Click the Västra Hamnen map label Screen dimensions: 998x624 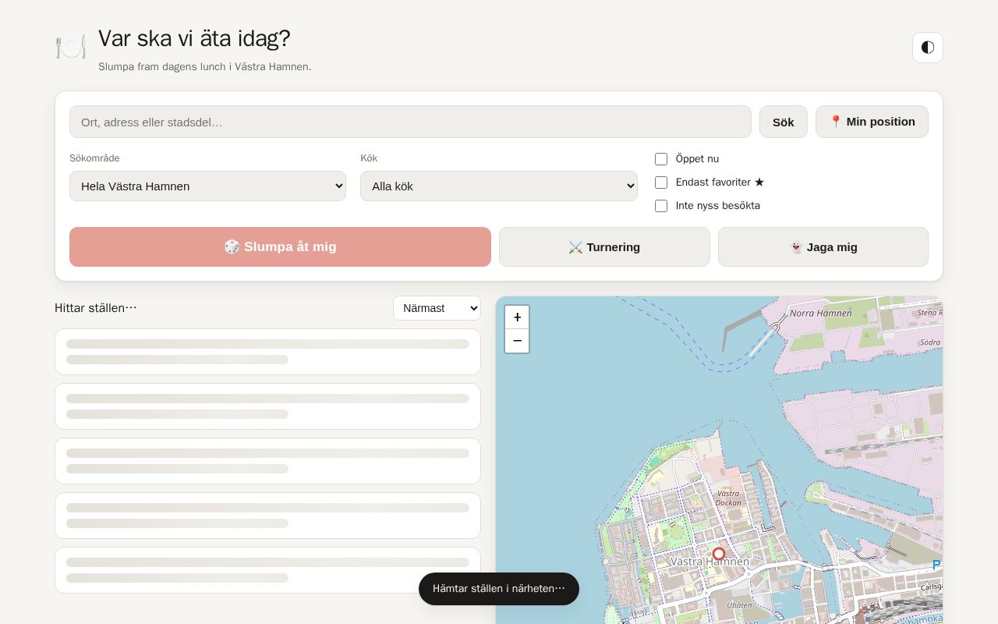coord(710,562)
